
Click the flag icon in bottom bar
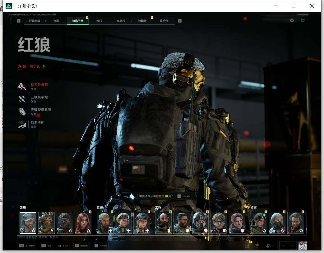pyautogui.click(x=257, y=246)
